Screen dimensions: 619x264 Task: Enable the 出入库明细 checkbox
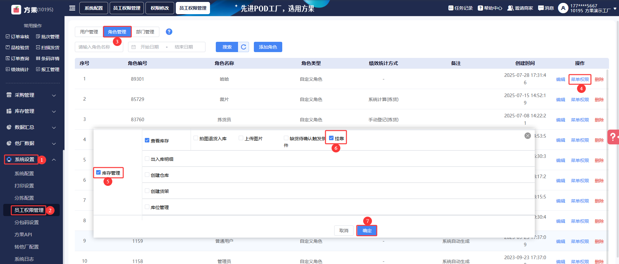tap(147, 159)
